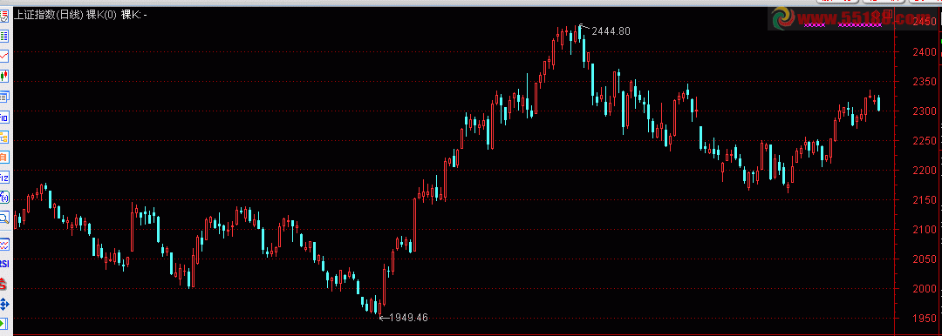Click the green play arrow icon
This screenshot has width=942, height=336.
pos(4,324)
